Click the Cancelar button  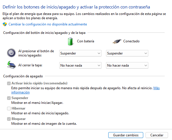157,135
